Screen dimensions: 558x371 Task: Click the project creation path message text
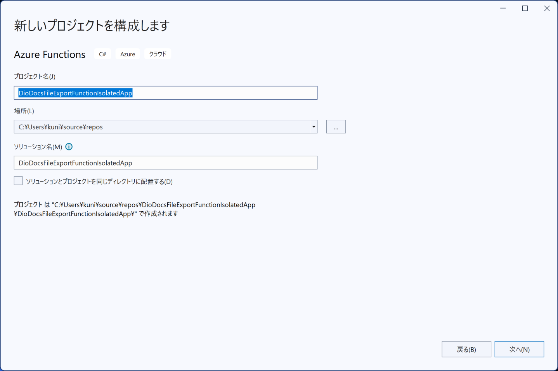[135, 209]
